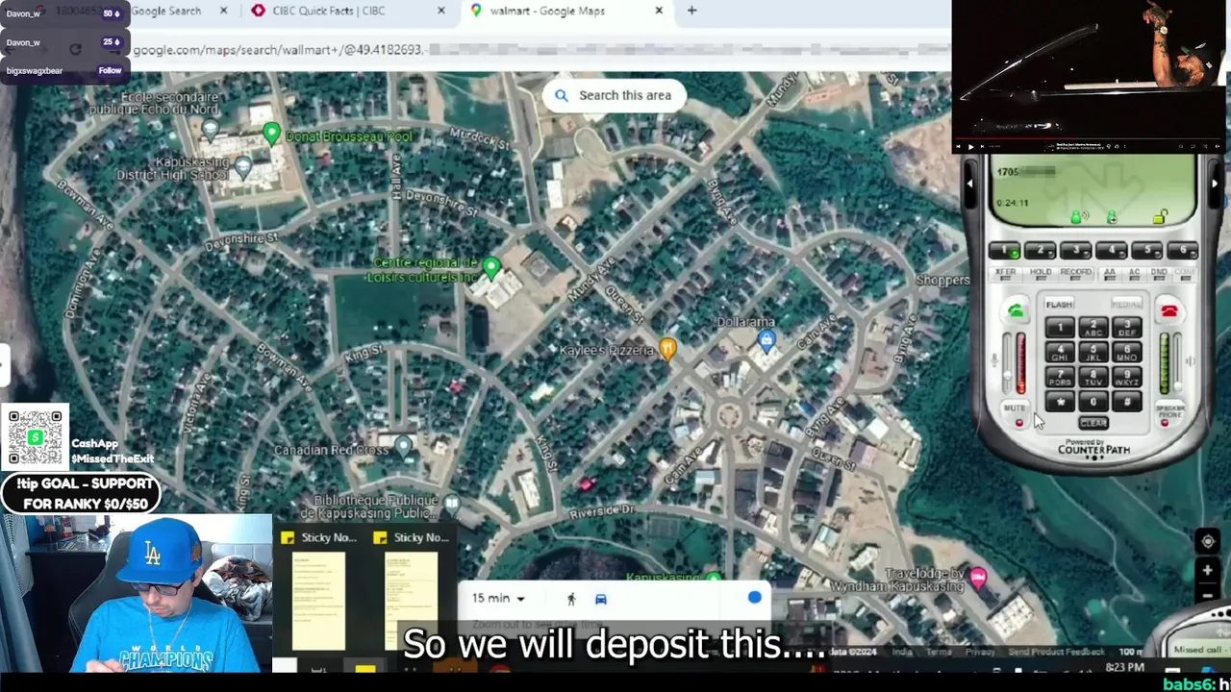1231x692 pixels.
Task: Click the Follow button in stream overlay
Action: [110, 70]
